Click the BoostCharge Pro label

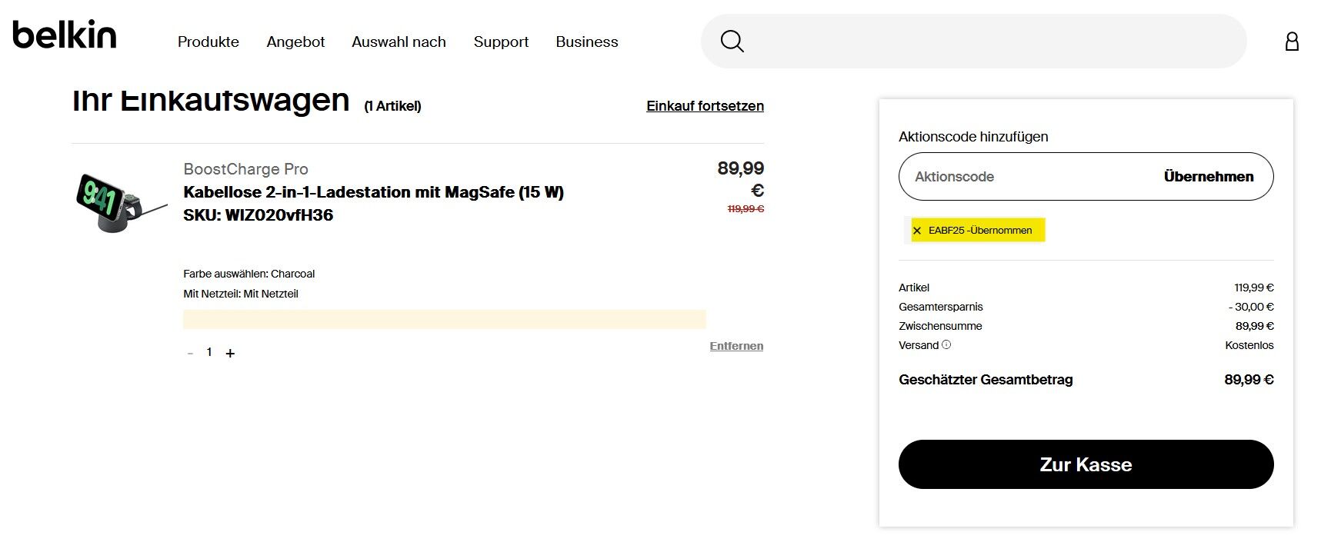pos(245,169)
